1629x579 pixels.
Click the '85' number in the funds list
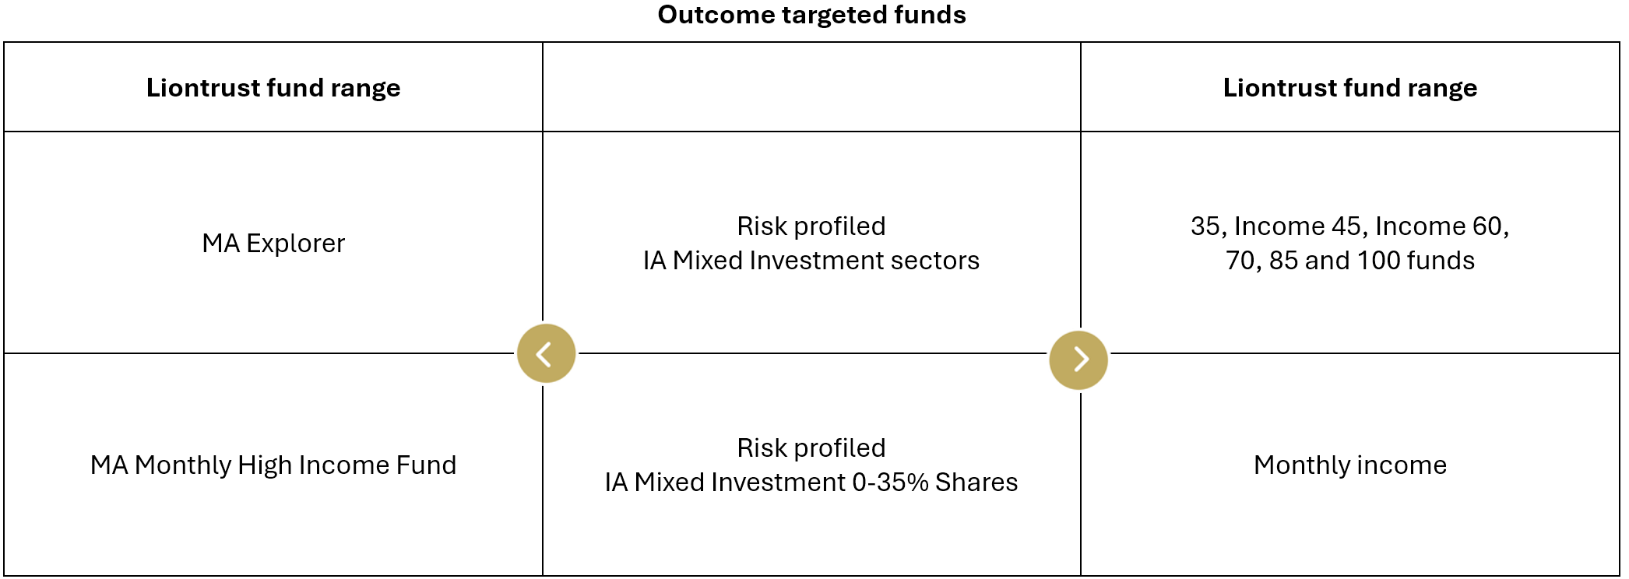click(1283, 260)
